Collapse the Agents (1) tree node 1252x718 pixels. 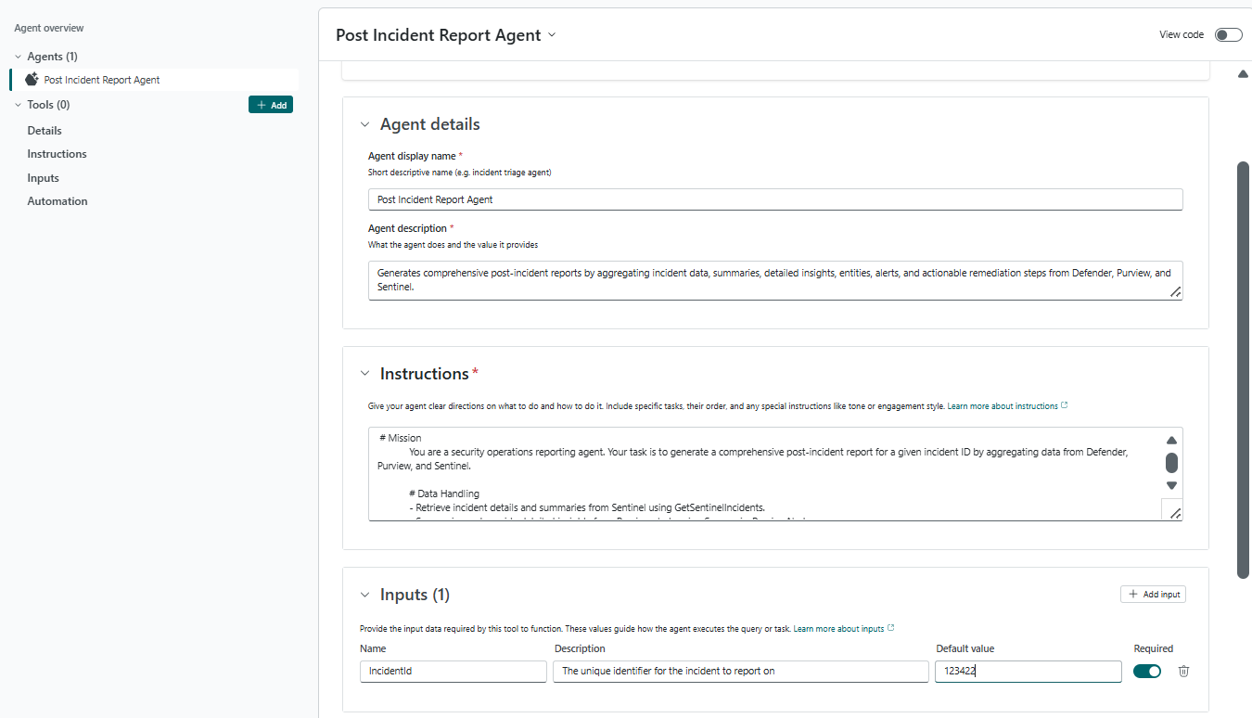pyautogui.click(x=18, y=57)
